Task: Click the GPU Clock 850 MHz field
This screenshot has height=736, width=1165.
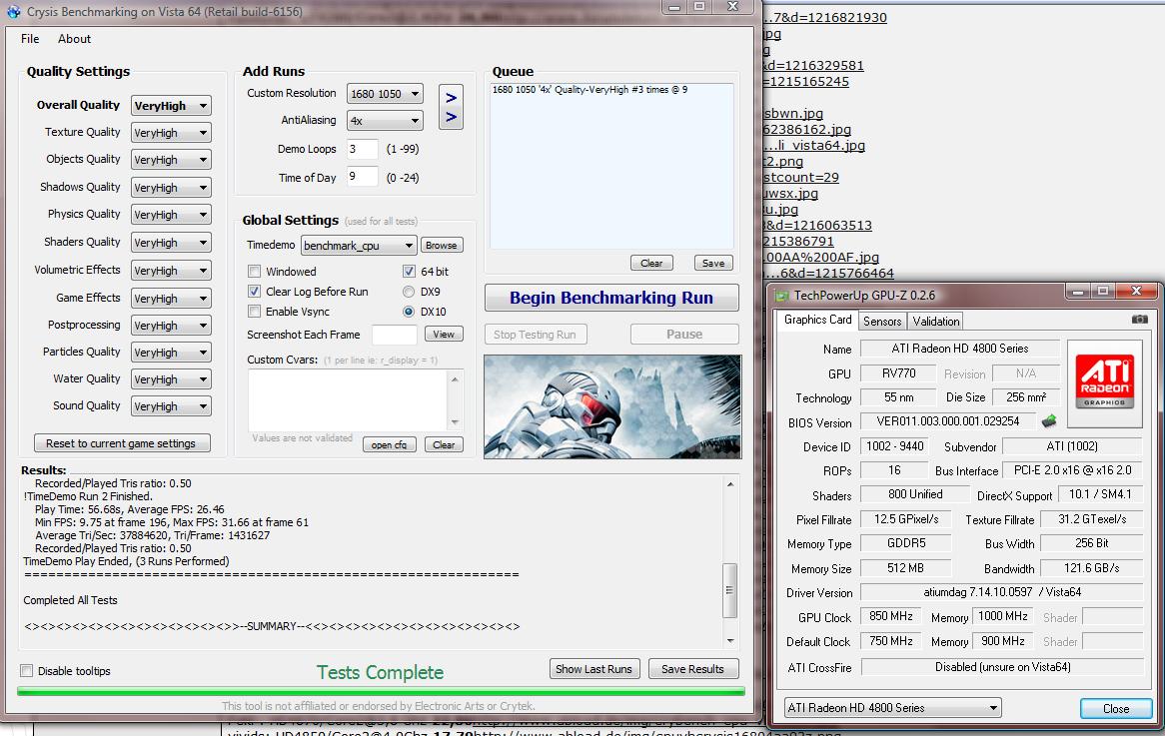Action: [x=890, y=616]
